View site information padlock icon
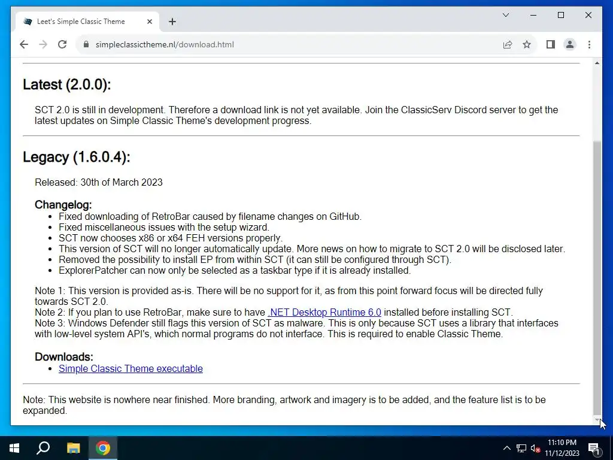 [86, 44]
